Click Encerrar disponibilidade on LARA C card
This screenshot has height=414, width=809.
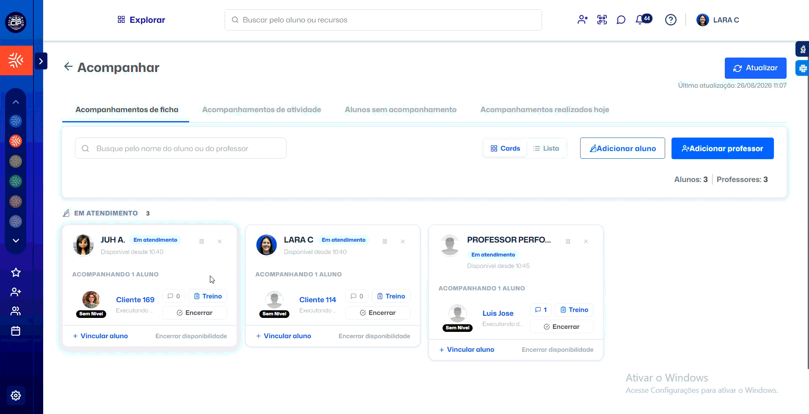click(374, 336)
